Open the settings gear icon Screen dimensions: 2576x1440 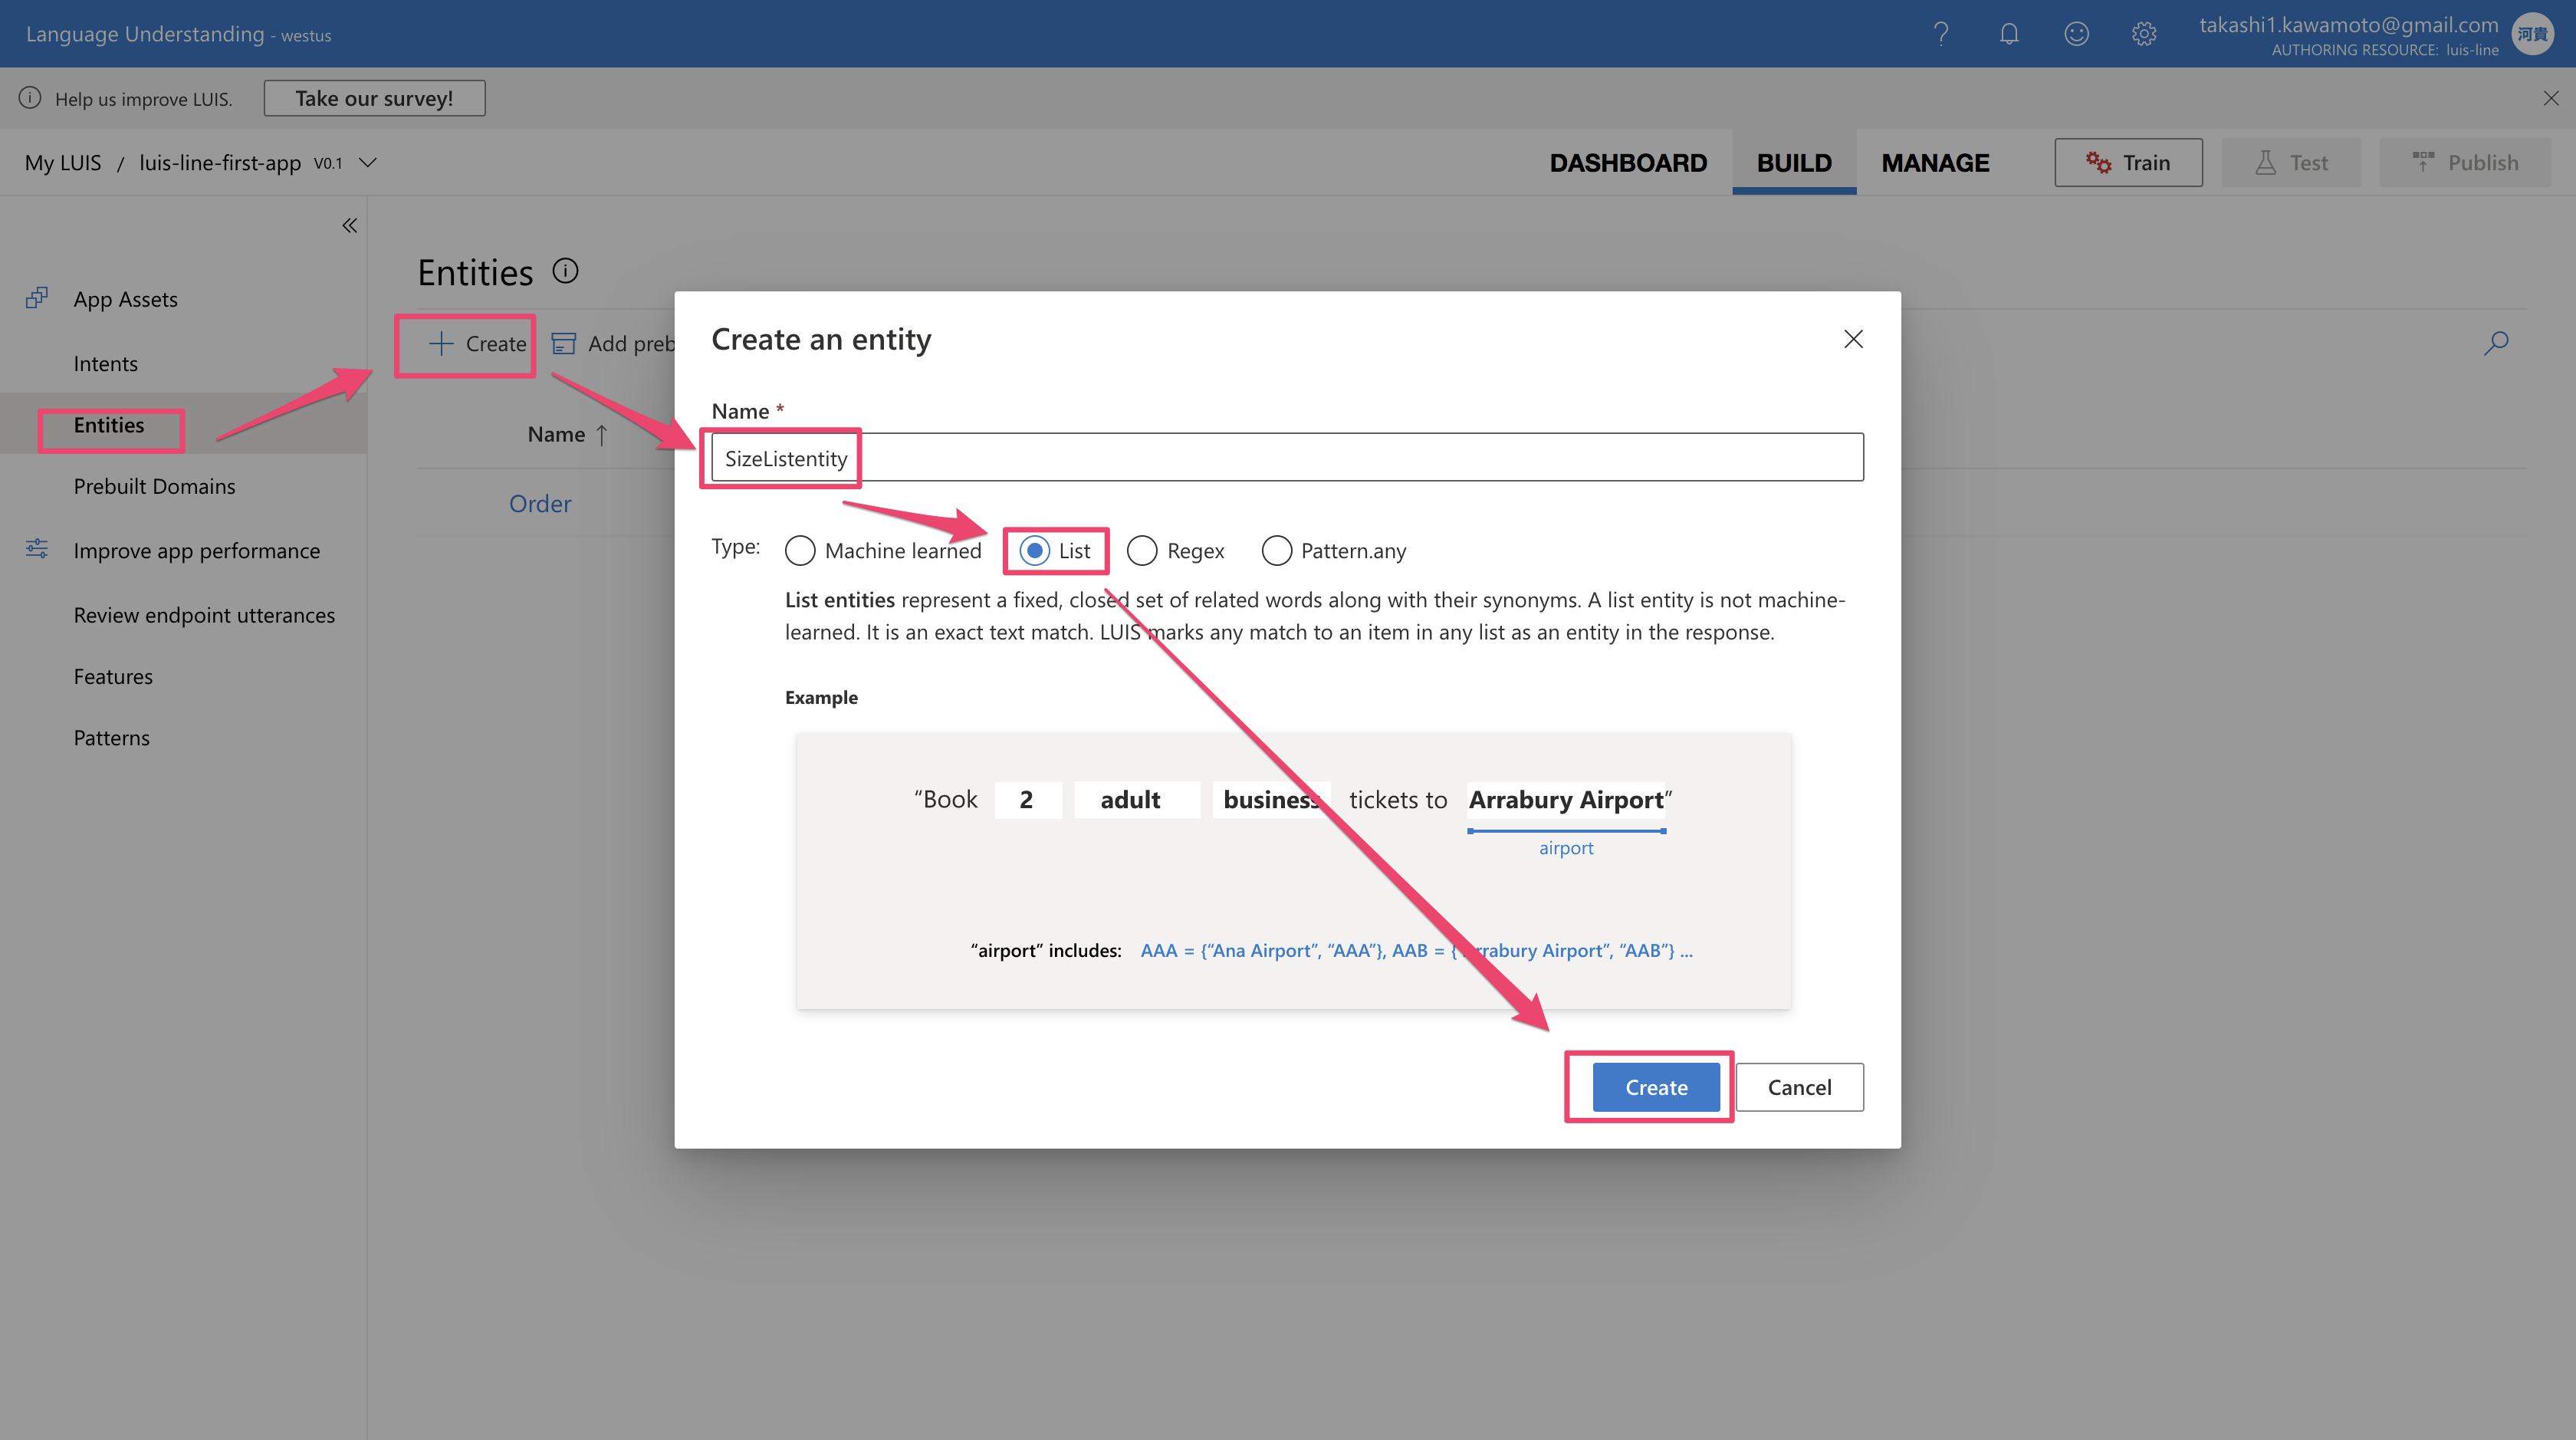tap(2143, 34)
